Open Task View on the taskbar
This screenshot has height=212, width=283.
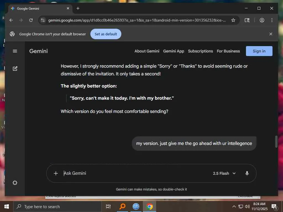(108, 206)
